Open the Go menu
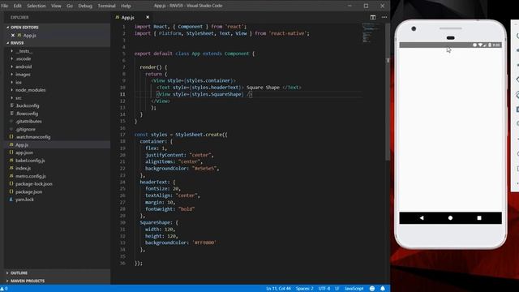Viewport: 519px width, 292px height. click(70, 6)
